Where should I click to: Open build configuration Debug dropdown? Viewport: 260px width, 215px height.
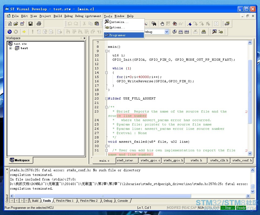tap(167, 32)
